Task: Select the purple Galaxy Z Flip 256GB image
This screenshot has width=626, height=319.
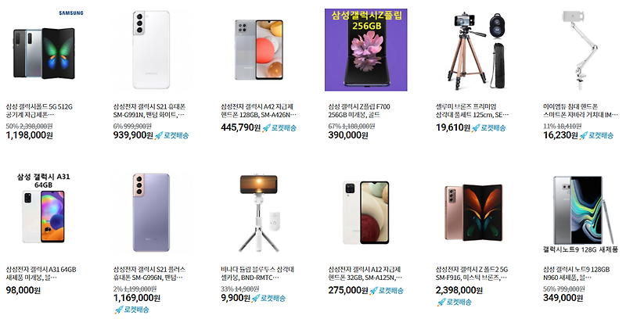Action: point(366,50)
